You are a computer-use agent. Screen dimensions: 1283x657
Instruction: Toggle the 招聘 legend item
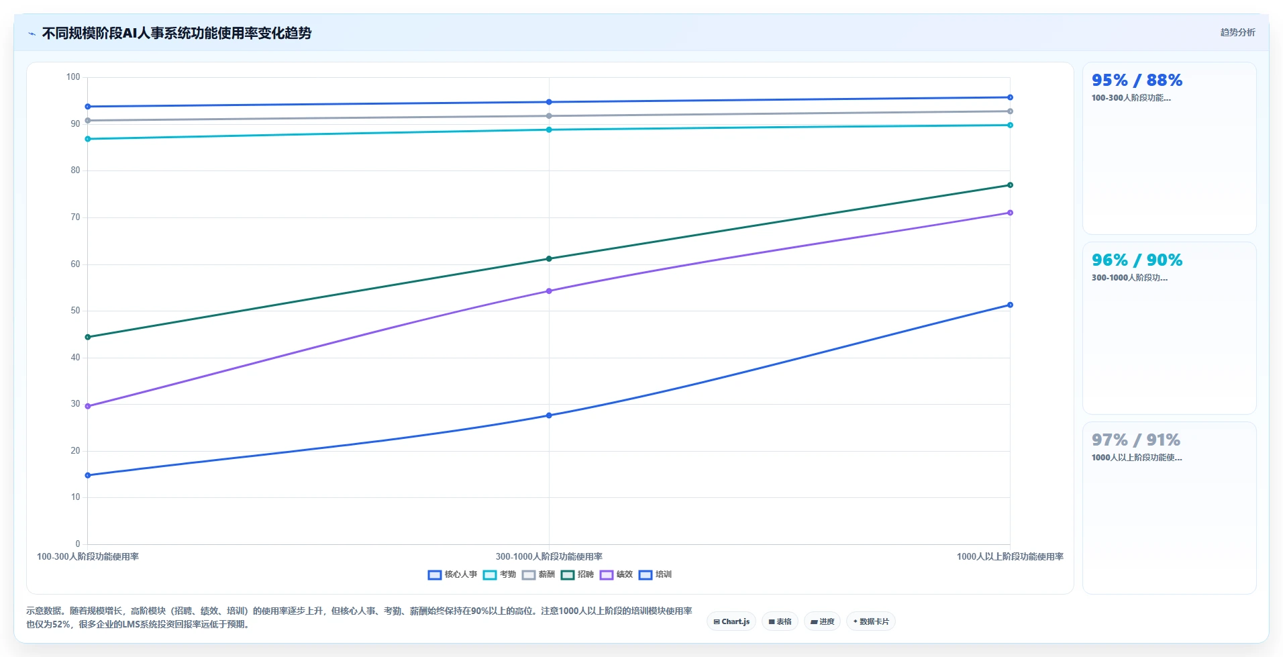coord(577,574)
